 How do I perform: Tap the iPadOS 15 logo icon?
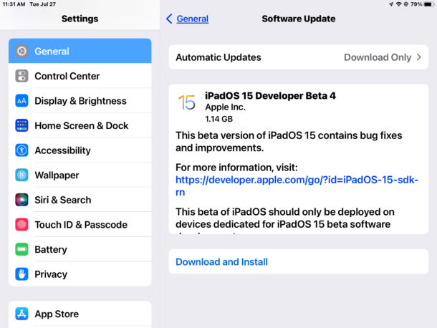pyautogui.click(x=187, y=102)
